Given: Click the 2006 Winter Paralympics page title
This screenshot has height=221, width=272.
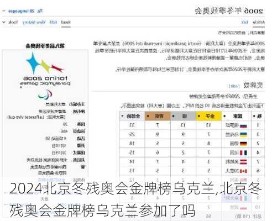Looking at the screenshot, I should click(x=229, y=11).
